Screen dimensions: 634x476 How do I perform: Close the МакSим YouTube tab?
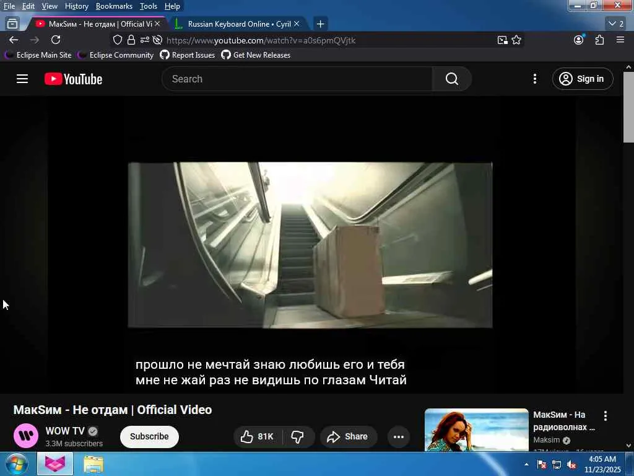tap(157, 24)
